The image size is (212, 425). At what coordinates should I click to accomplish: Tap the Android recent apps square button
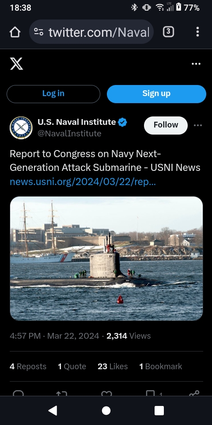tap(159, 410)
